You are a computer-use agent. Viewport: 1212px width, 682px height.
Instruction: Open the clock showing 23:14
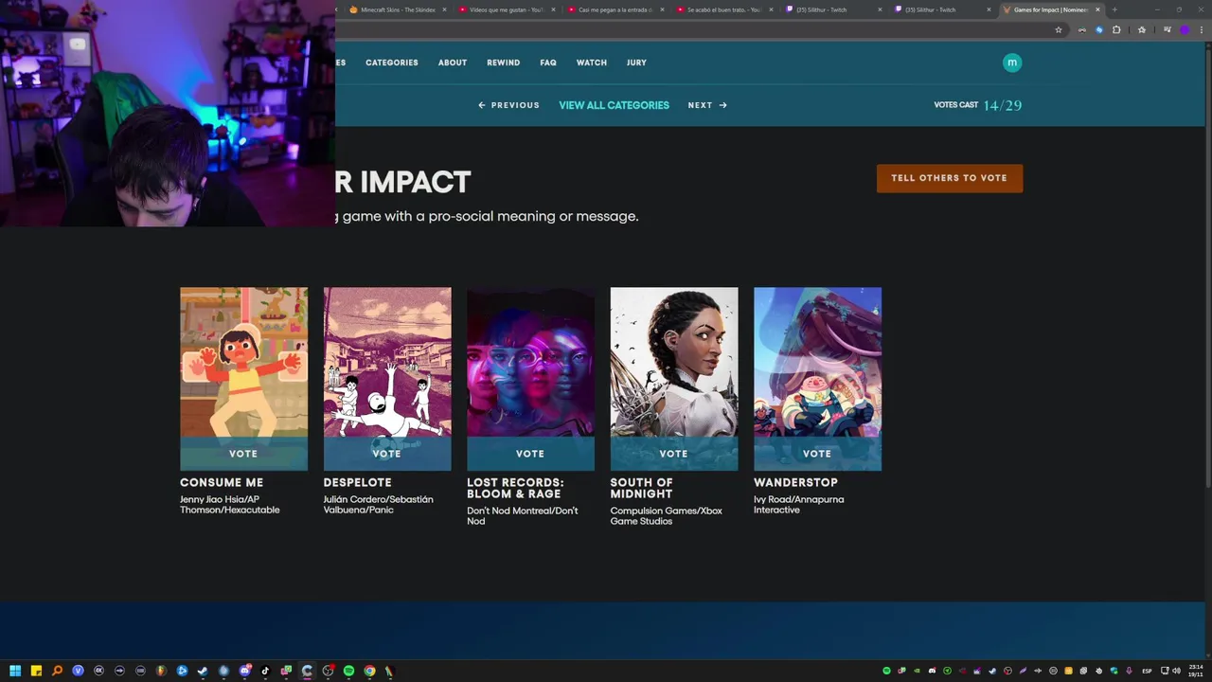click(1196, 671)
